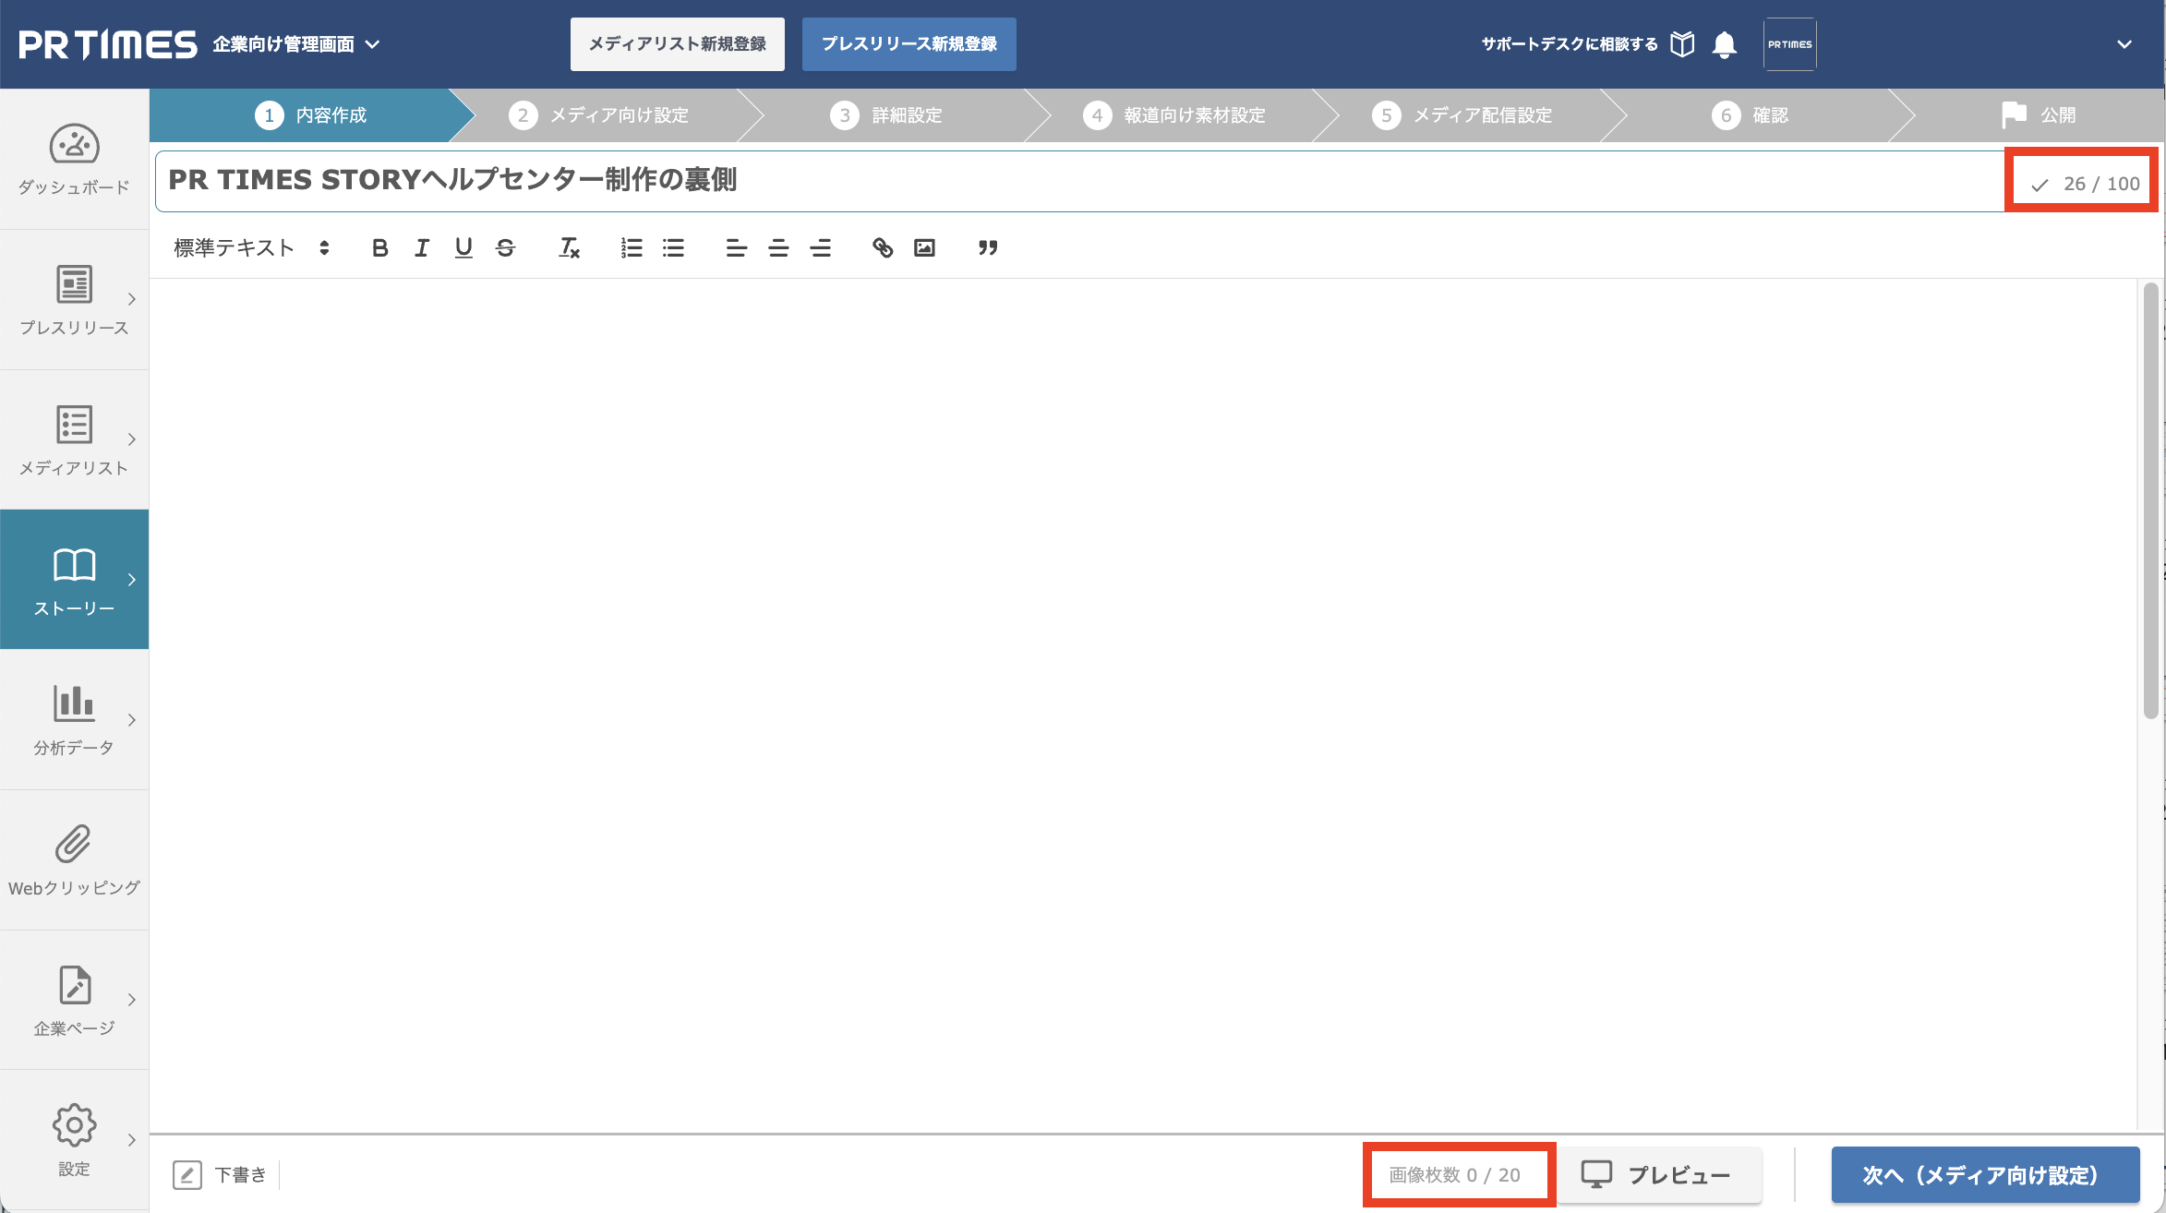Go to step 5 メディア配信設定
This screenshot has width=2166, height=1213.
1462,115
